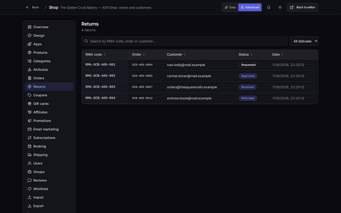Sort table by Date column

coord(278,55)
